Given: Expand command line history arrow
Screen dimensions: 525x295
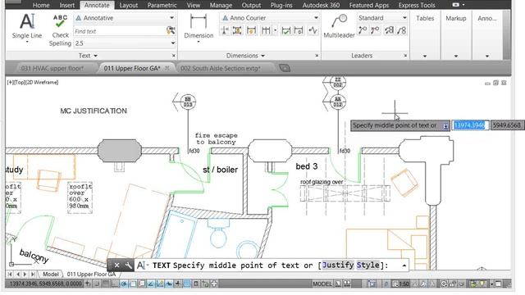Looking at the screenshot, I should point(404,265).
